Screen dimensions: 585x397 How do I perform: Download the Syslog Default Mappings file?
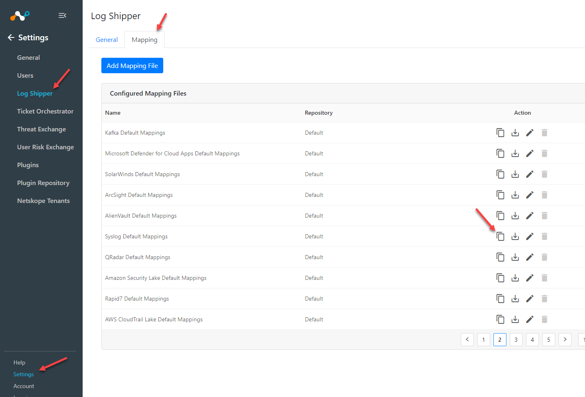pyautogui.click(x=515, y=236)
